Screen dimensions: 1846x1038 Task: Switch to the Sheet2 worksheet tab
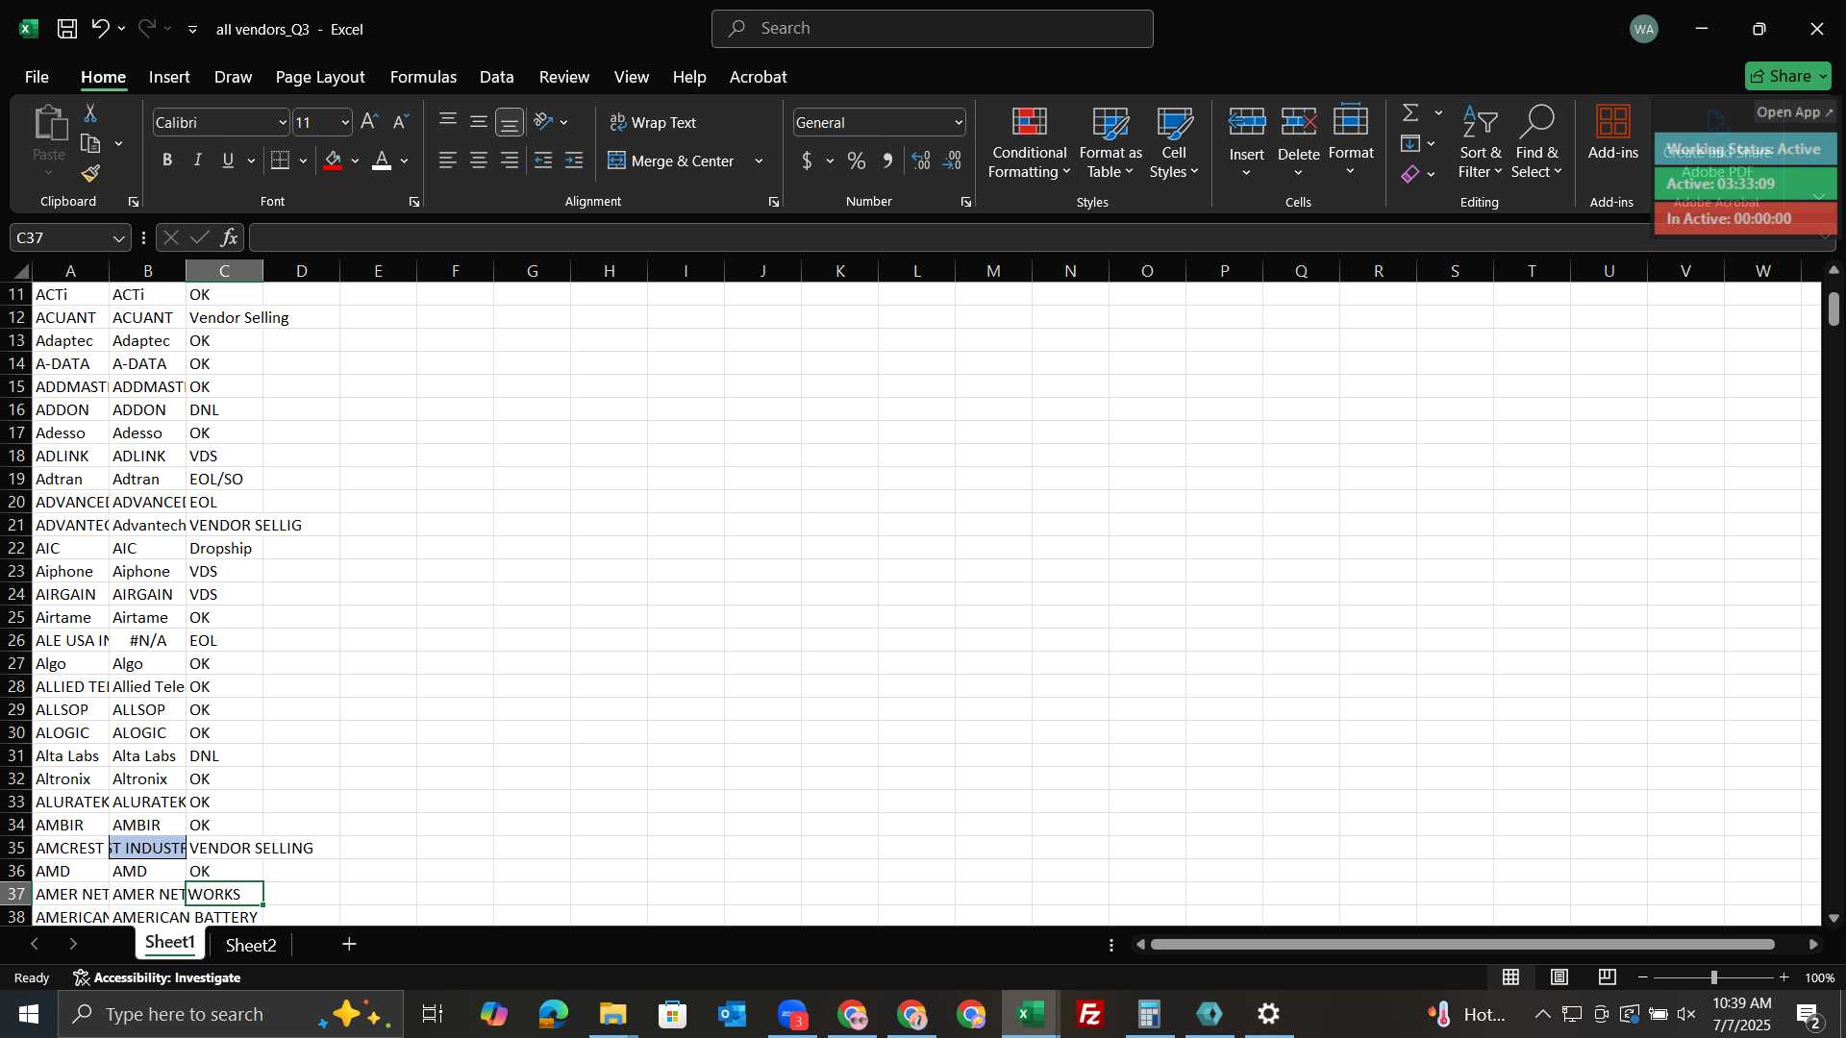[251, 946]
